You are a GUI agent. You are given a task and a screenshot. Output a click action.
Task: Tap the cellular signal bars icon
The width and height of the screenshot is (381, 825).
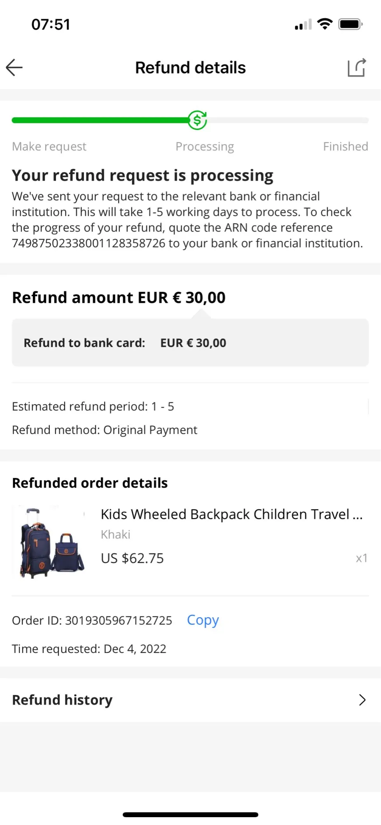303,25
